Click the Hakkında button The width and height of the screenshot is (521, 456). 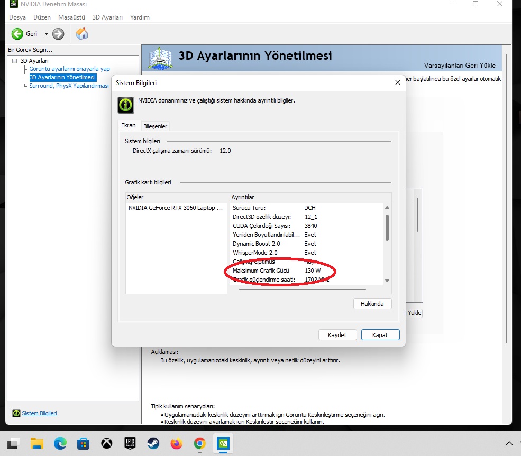[x=372, y=304]
